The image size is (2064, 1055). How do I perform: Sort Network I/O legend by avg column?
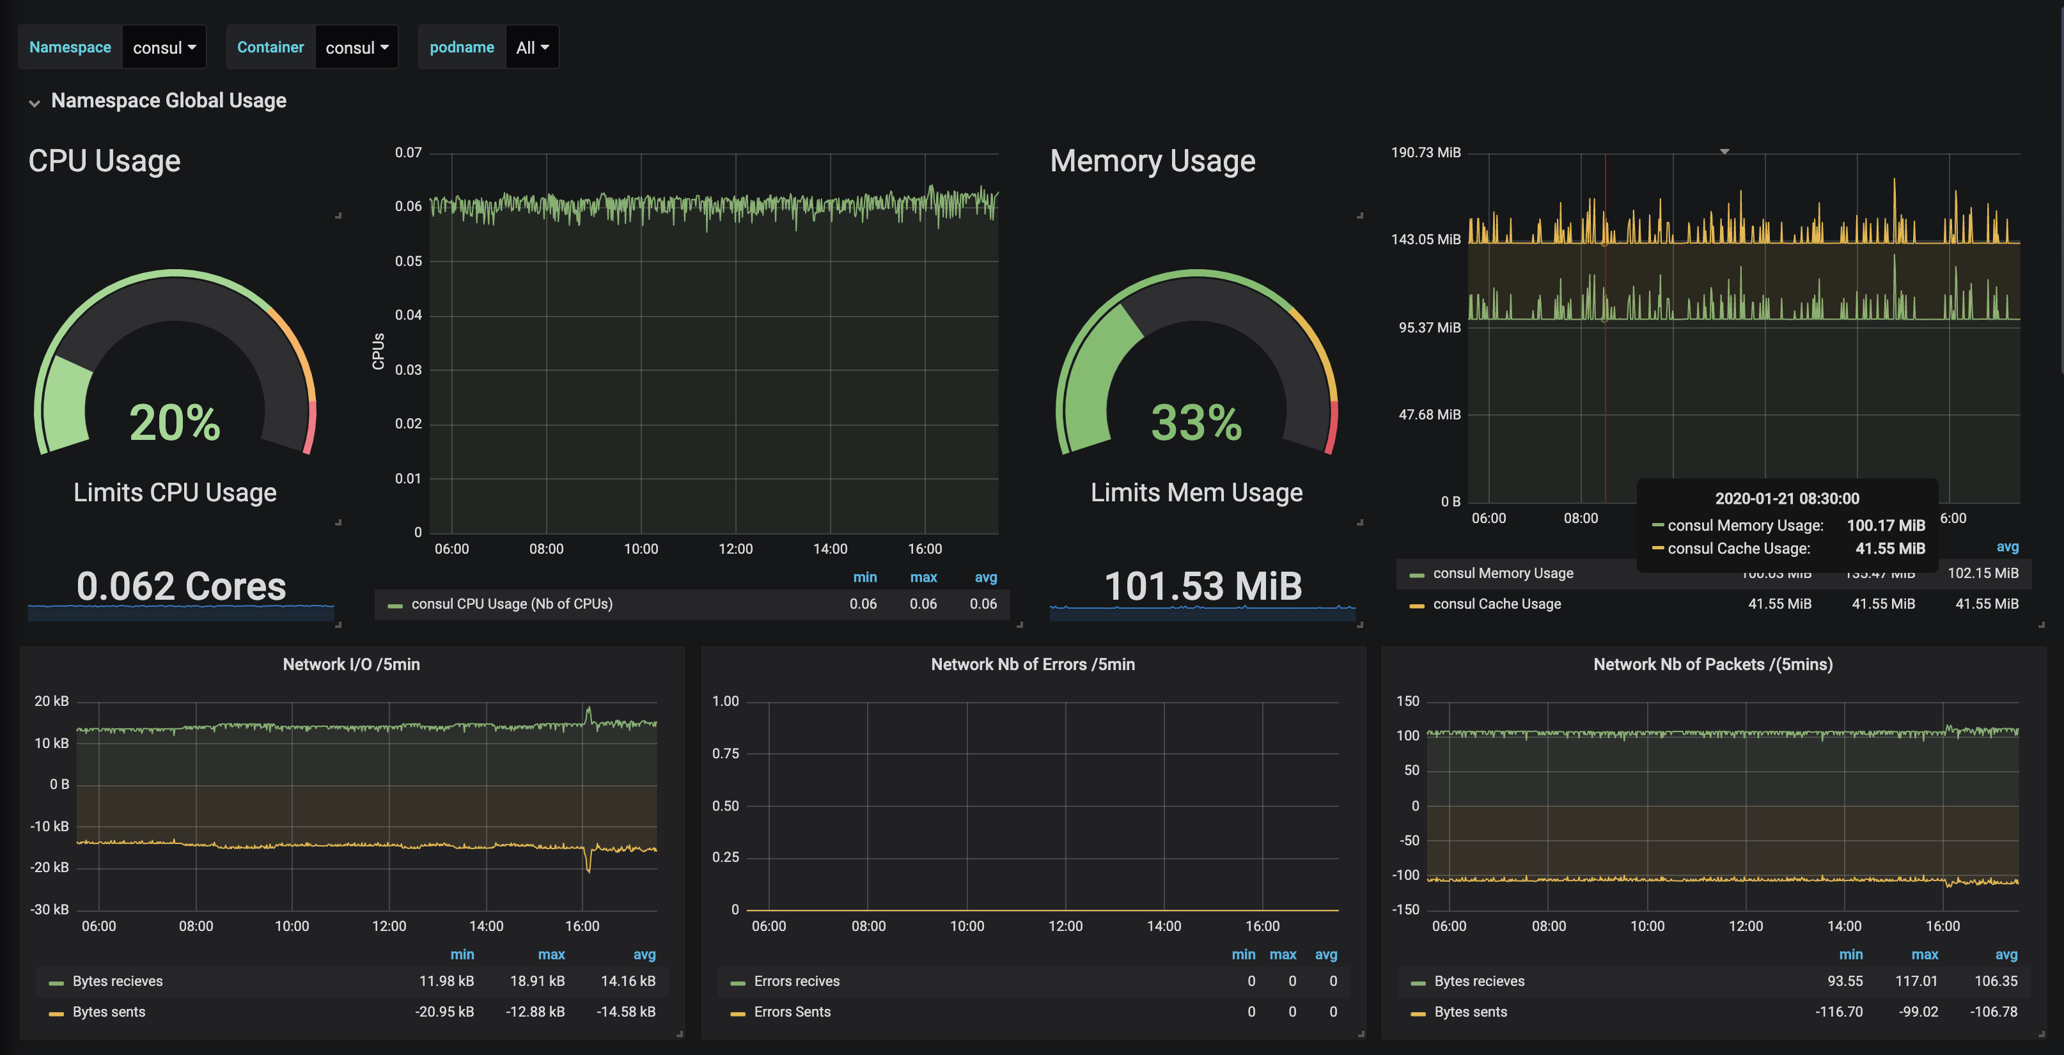point(644,955)
